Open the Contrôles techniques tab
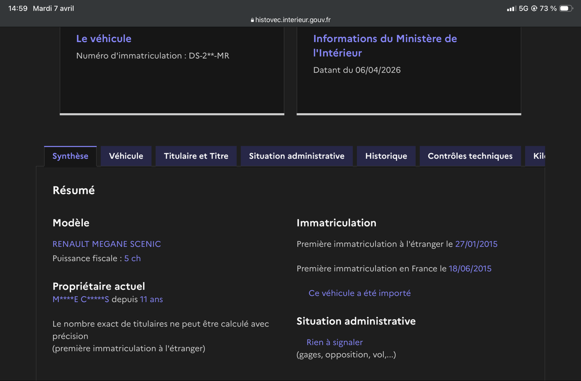Screen dimensions: 581x381 coord(470,156)
